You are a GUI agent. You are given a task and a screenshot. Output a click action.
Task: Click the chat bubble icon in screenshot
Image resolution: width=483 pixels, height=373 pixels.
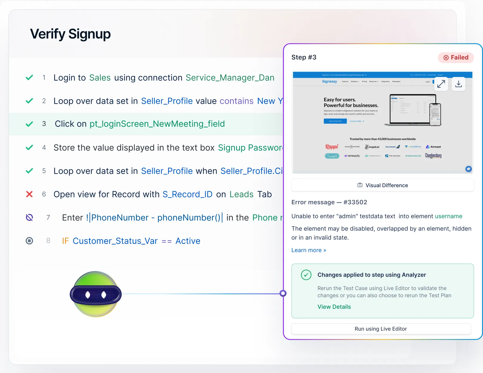[x=468, y=169]
